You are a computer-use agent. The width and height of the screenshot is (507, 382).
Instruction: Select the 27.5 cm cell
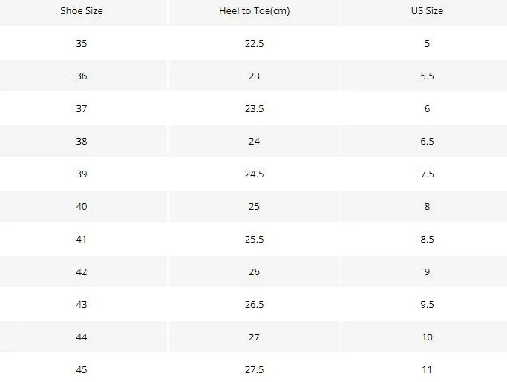254,369
